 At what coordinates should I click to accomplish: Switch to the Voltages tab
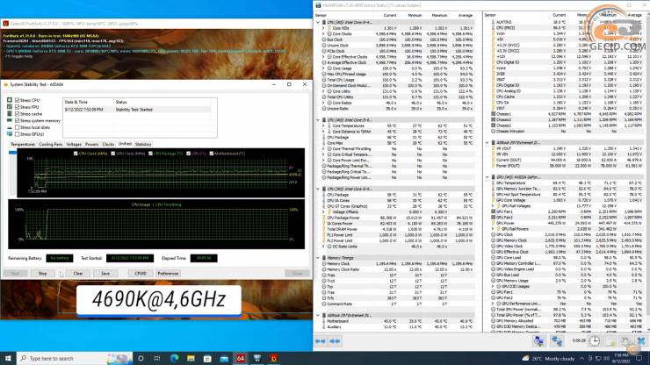coord(74,144)
